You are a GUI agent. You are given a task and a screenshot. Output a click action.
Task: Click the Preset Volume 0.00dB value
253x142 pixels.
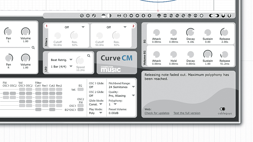pyautogui.click(x=114, y=113)
